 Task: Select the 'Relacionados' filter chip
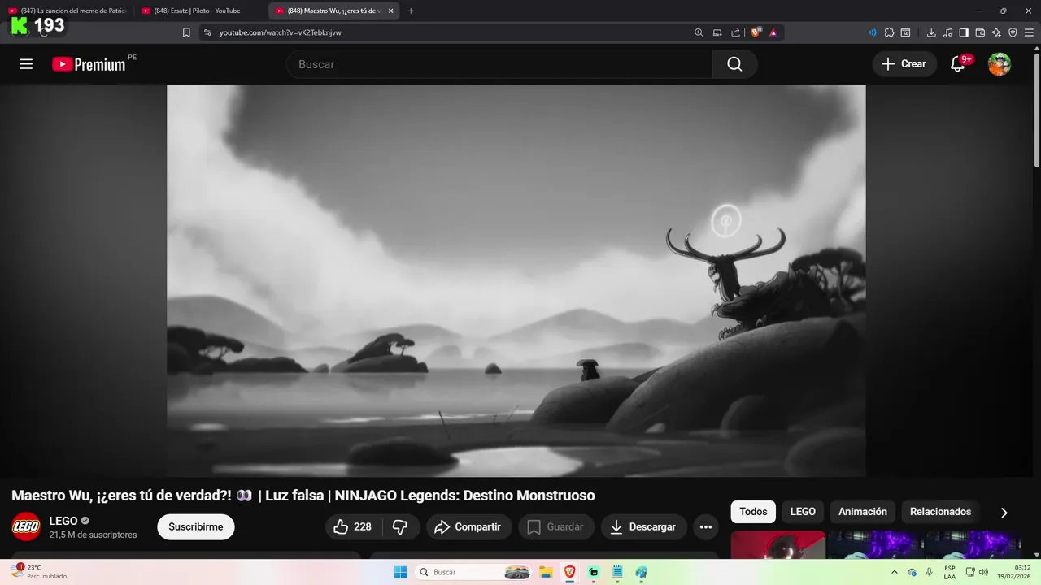(940, 512)
